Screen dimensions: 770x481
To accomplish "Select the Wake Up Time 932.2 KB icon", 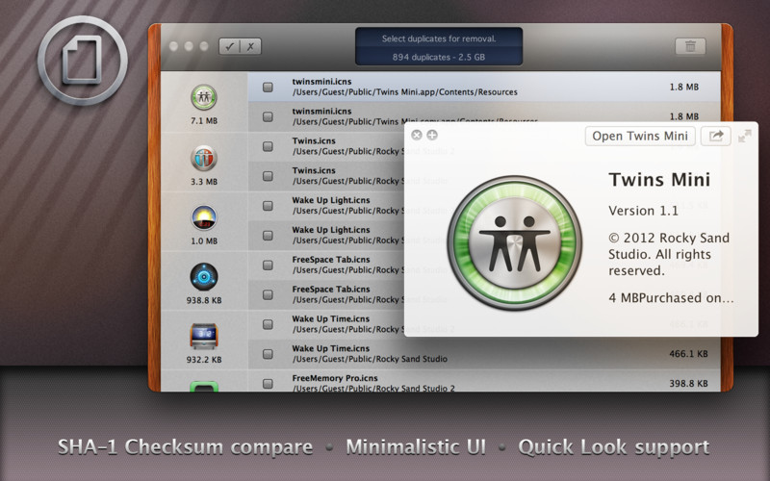I will click(x=204, y=336).
